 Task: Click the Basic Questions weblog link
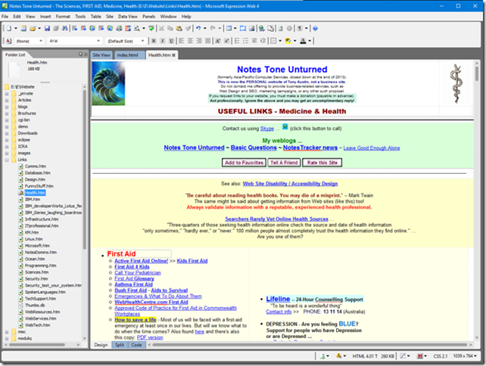254,147
